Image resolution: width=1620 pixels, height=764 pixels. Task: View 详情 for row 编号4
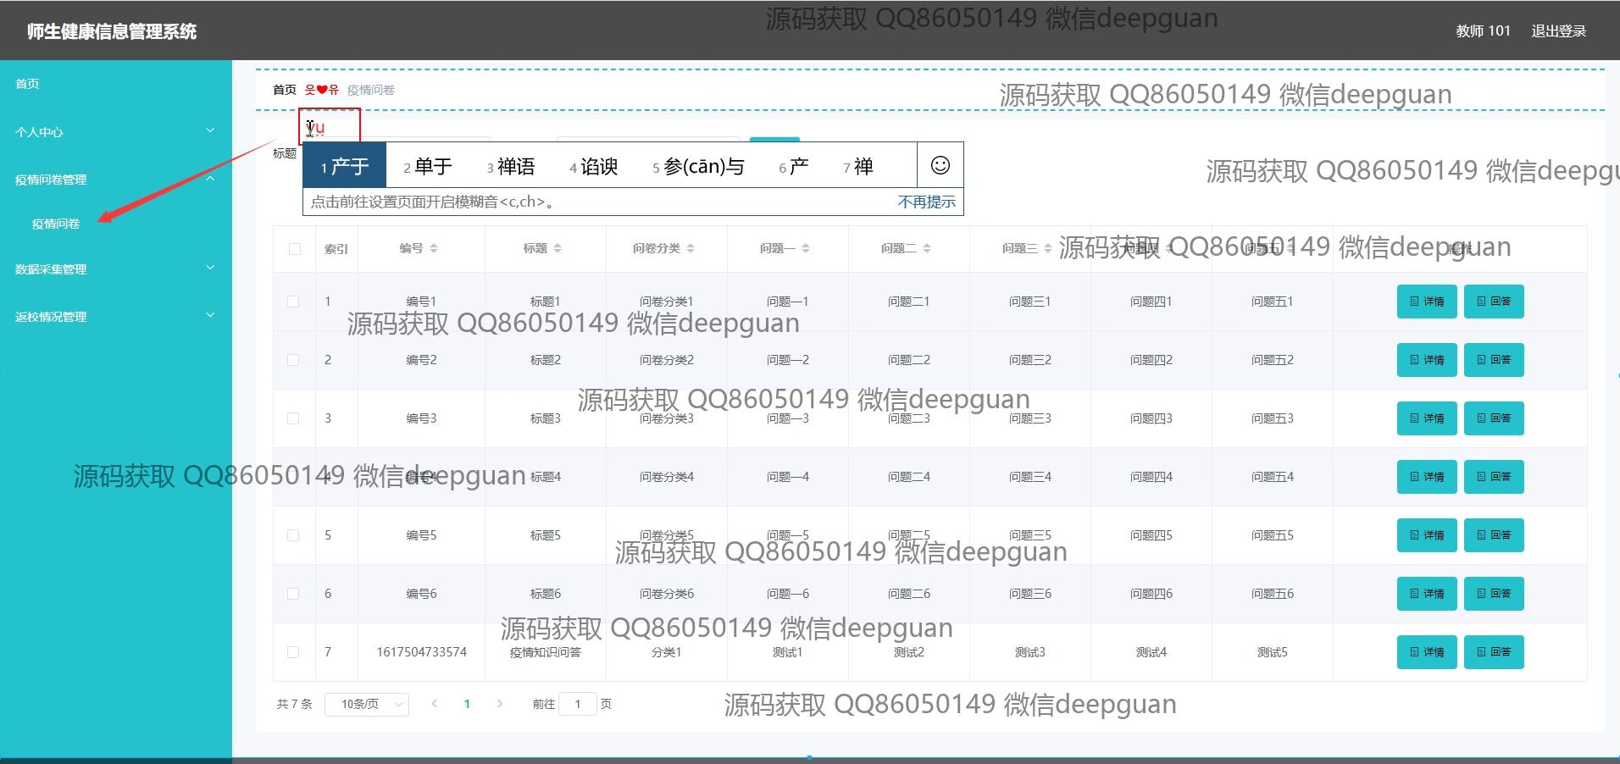(1427, 477)
